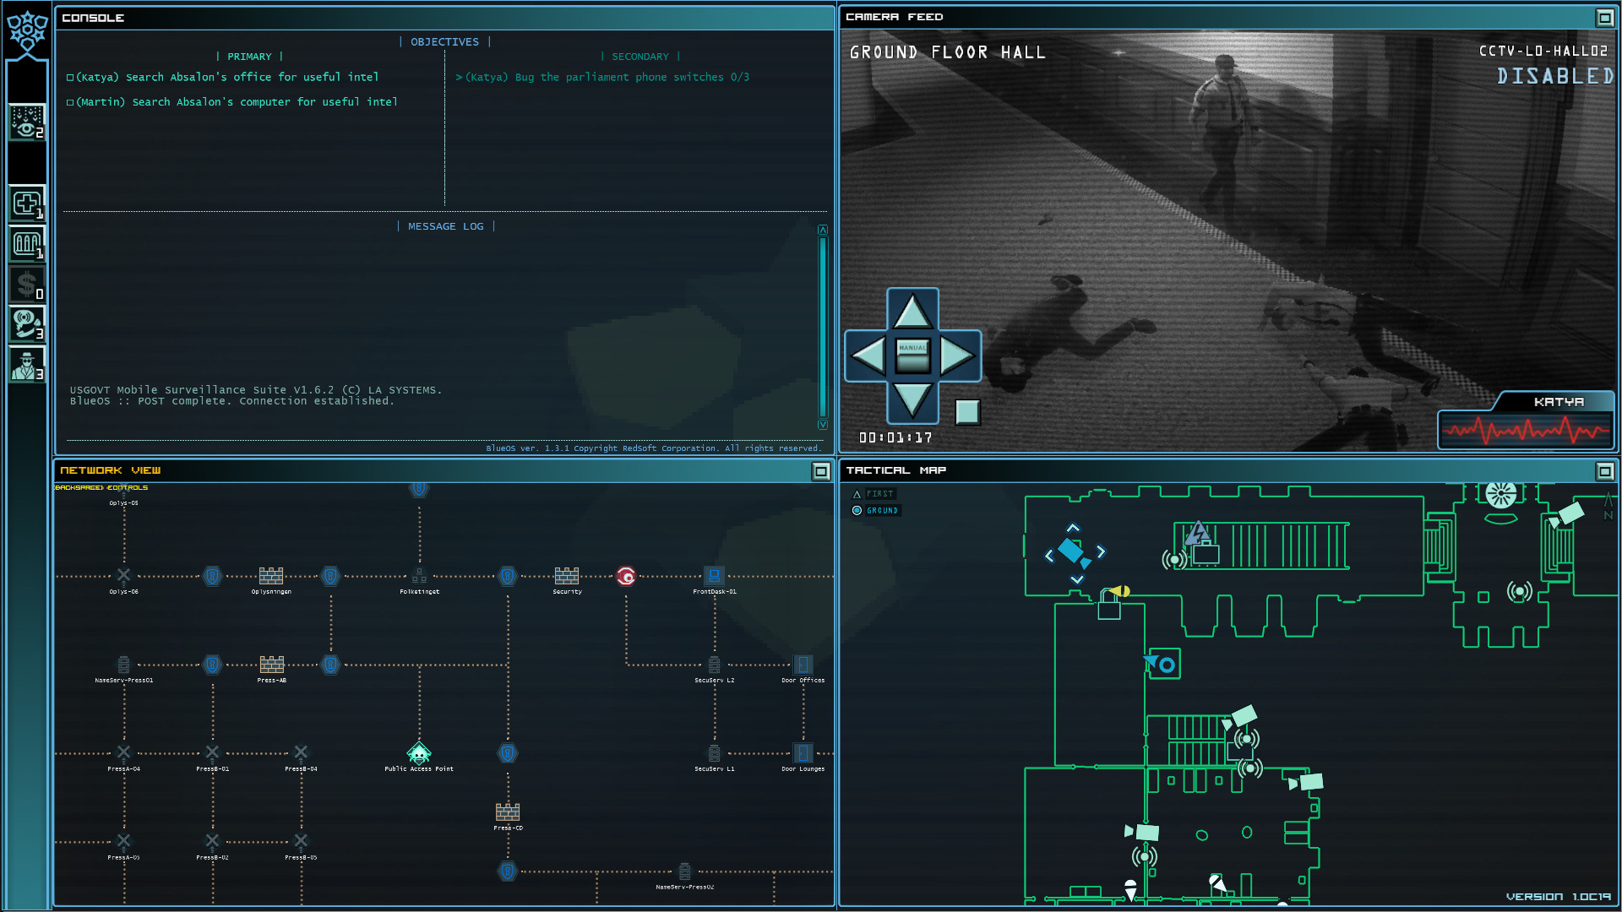Expand the Network View panel

pyautogui.click(x=820, y=471)
